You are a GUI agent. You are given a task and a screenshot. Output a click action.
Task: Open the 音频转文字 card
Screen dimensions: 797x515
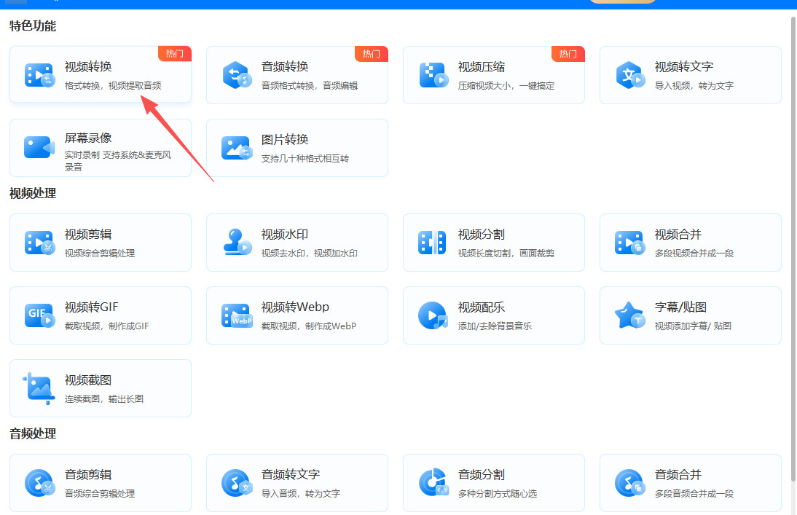297,483
